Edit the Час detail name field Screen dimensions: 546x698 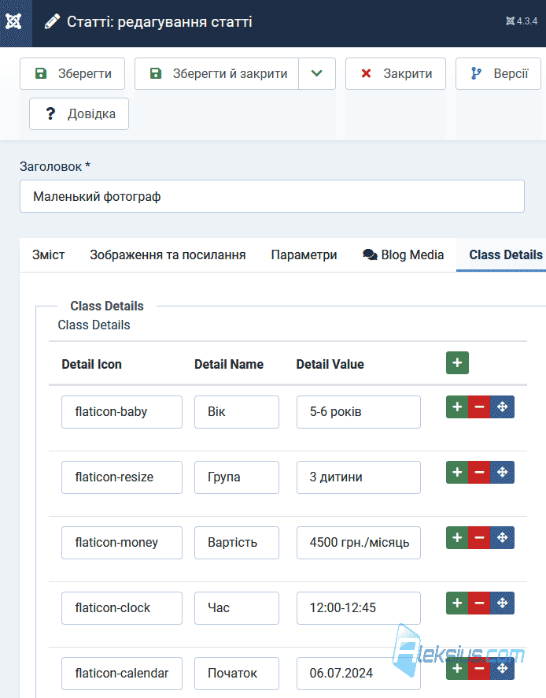click(x=237, y=608)
